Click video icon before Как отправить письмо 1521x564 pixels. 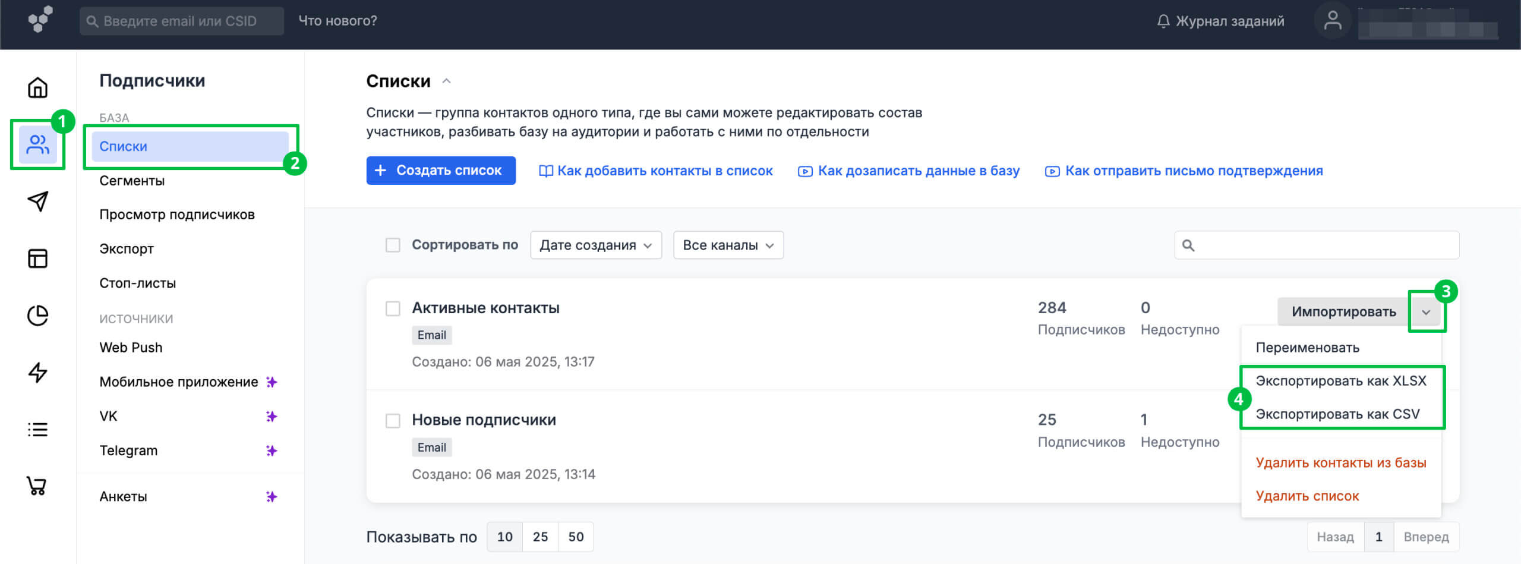pyautogui.click(x=1052, y=171)
